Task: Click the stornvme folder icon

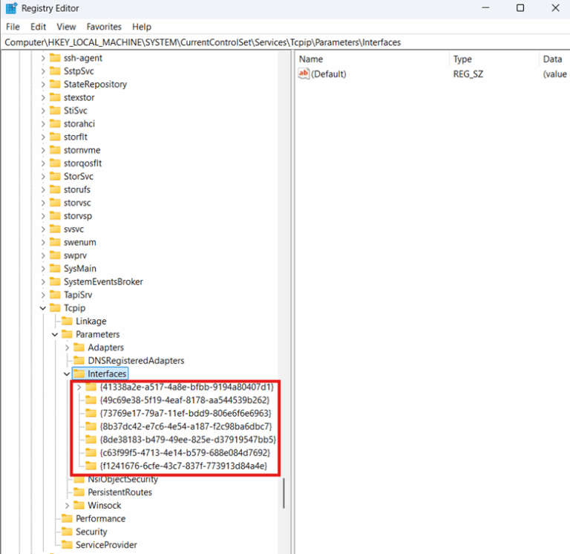Action: [55, 150]
